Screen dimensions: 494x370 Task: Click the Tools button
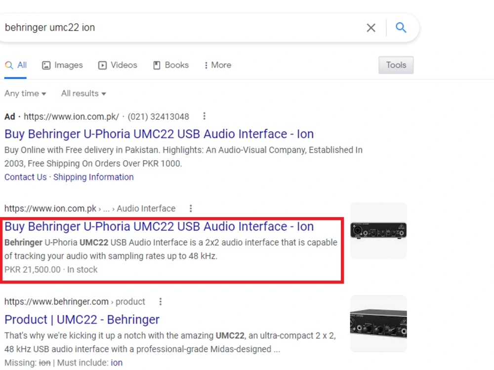pos(396,65)
